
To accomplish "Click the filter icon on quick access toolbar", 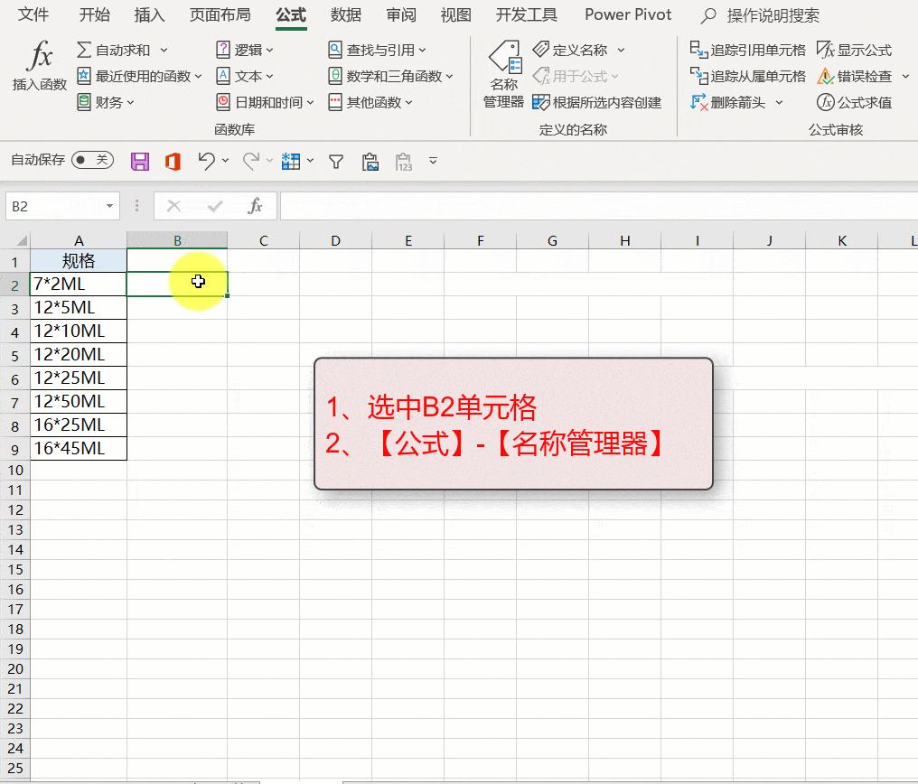I will point(335,160).
